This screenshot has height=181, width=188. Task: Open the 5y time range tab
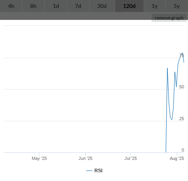point(176,6)
